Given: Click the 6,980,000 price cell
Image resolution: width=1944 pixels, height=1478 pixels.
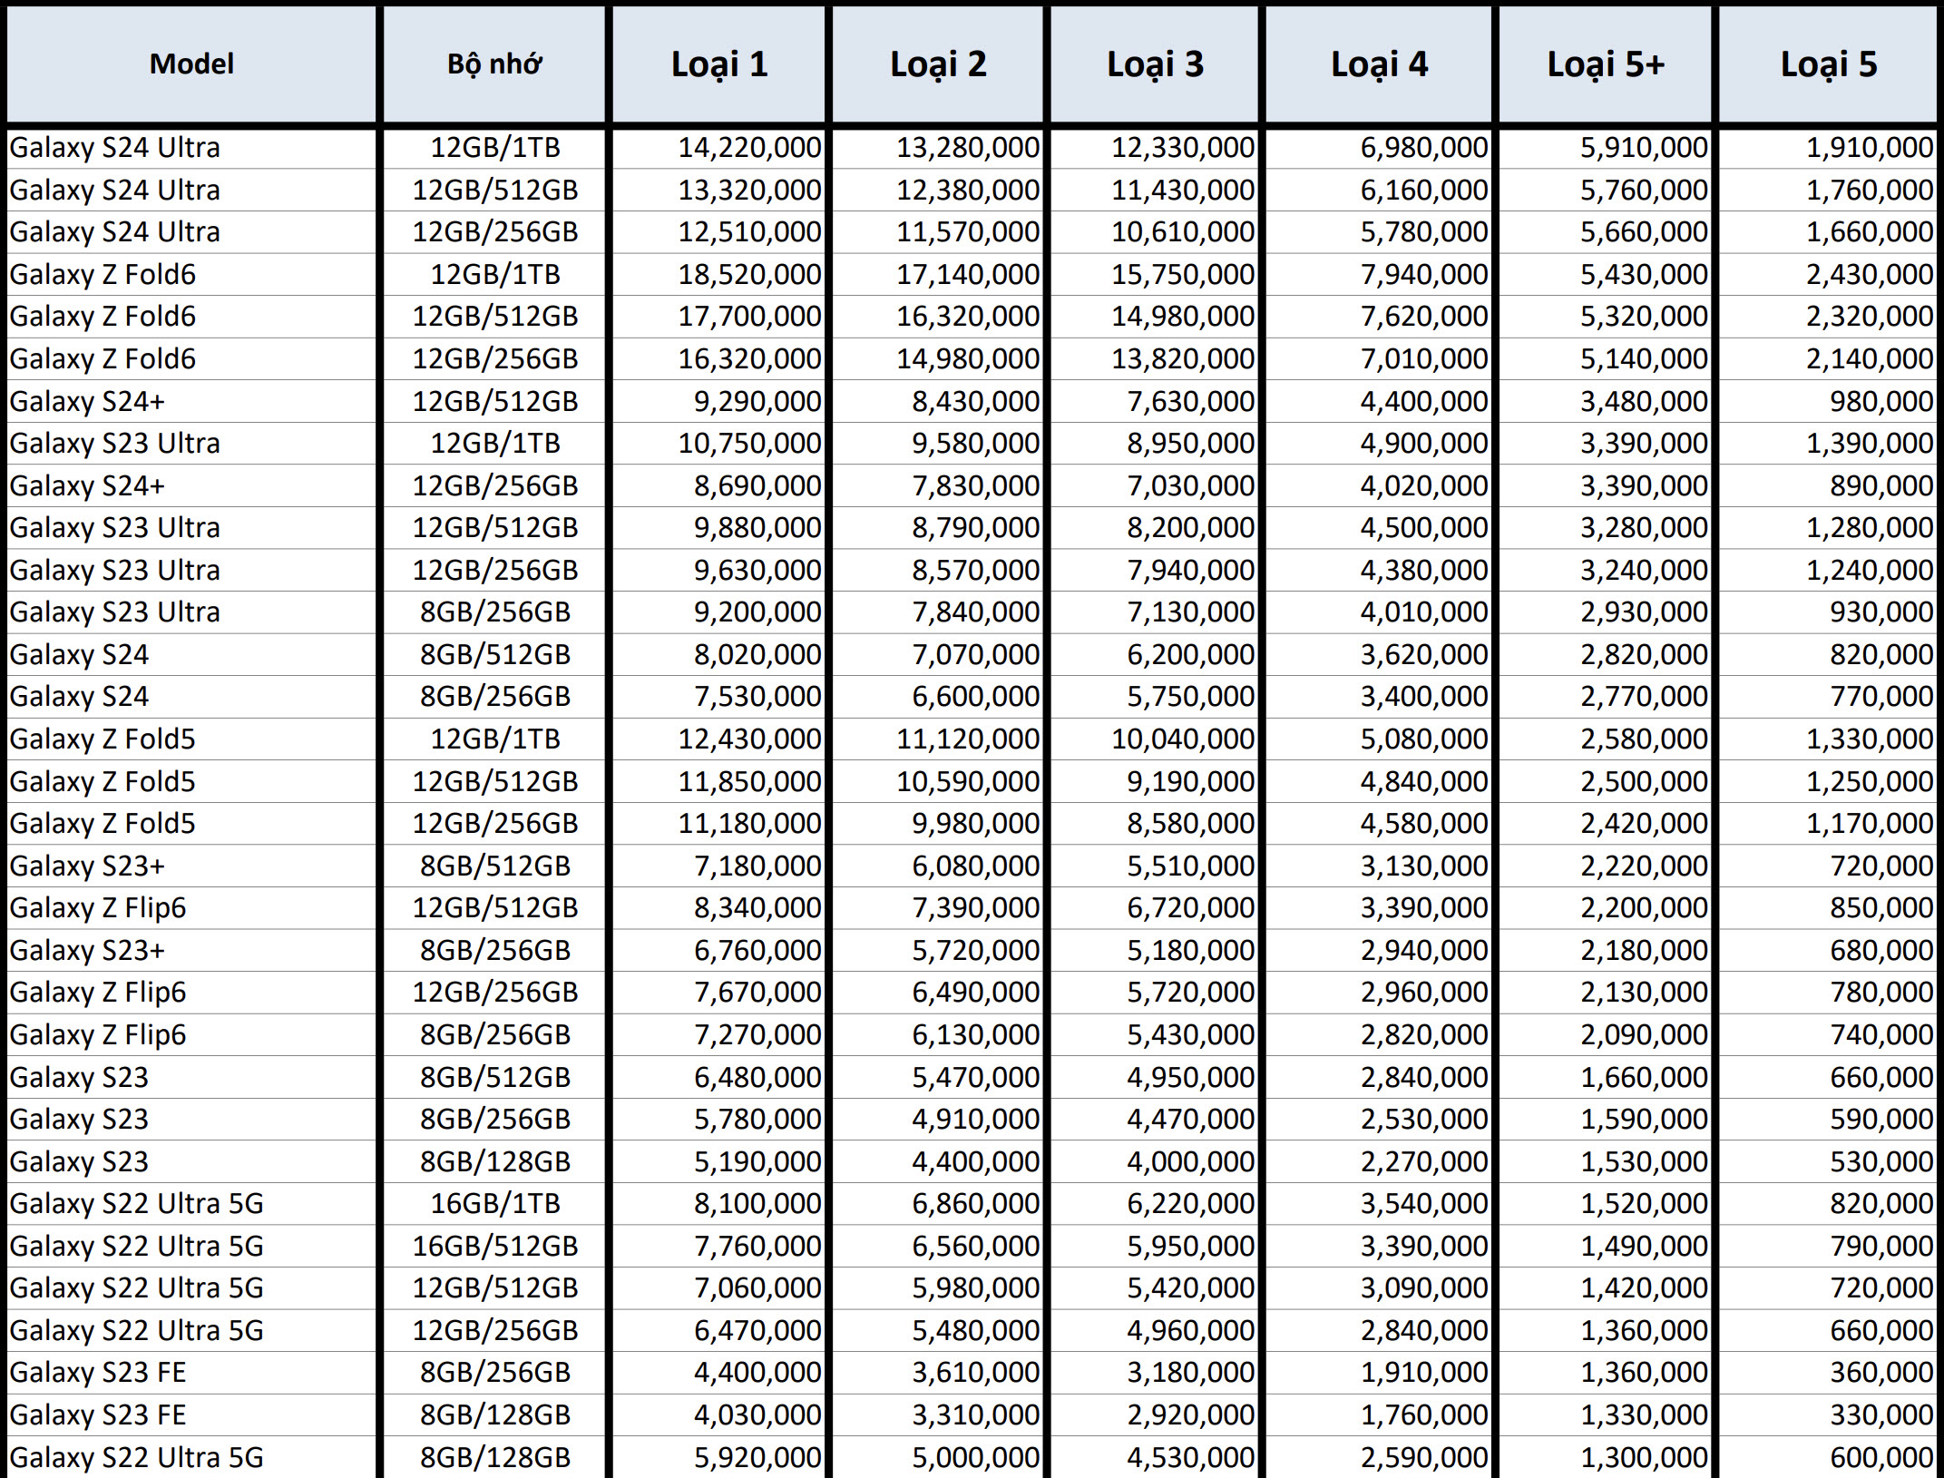Looking at the screenshot, I should (1379, 148).
